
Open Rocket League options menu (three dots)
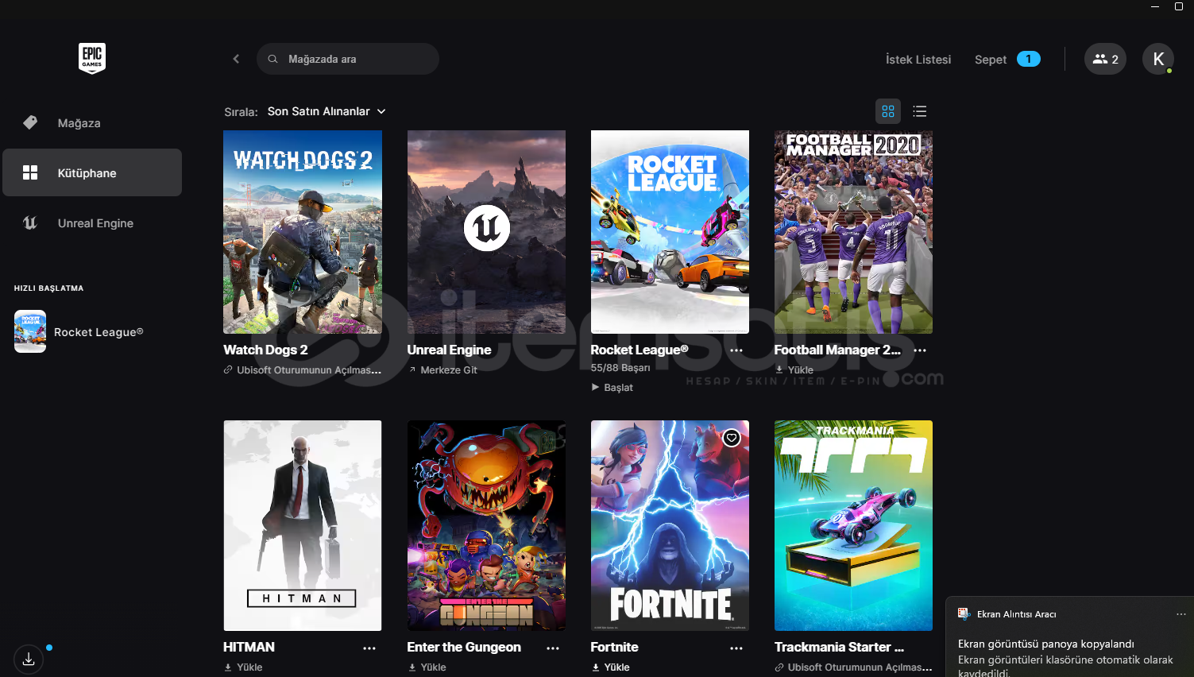(x=736, y=350)
